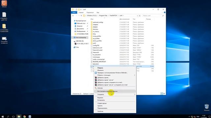This screenshot has width=211, height=118.
Task: Click Program Files in the address breadcrumb
Action: [x=103, y=16]
